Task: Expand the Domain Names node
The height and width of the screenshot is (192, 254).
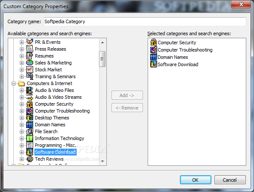Action: click(x=22, y=125)
